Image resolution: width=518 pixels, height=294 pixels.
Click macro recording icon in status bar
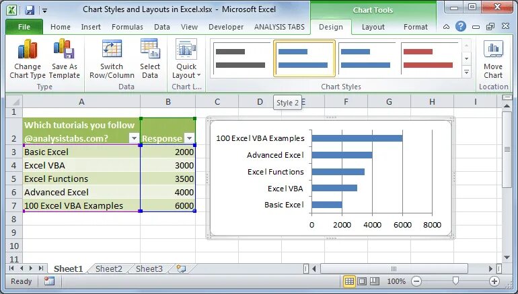pos(49,281)
